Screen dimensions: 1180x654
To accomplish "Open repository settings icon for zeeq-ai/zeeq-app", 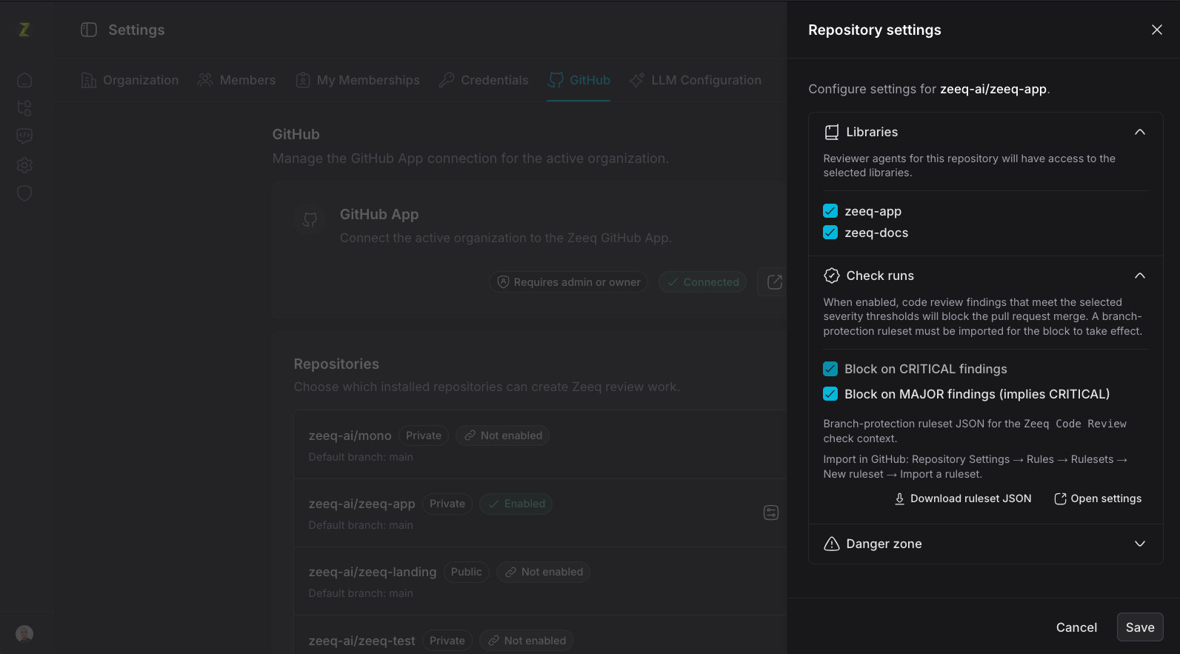I will tap(771, 513).
